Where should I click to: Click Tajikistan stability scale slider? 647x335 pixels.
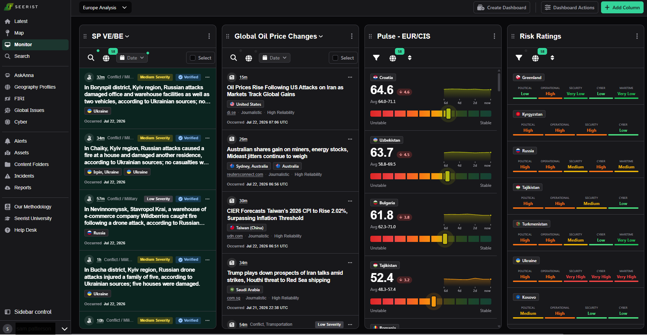(x=431, y=301)
